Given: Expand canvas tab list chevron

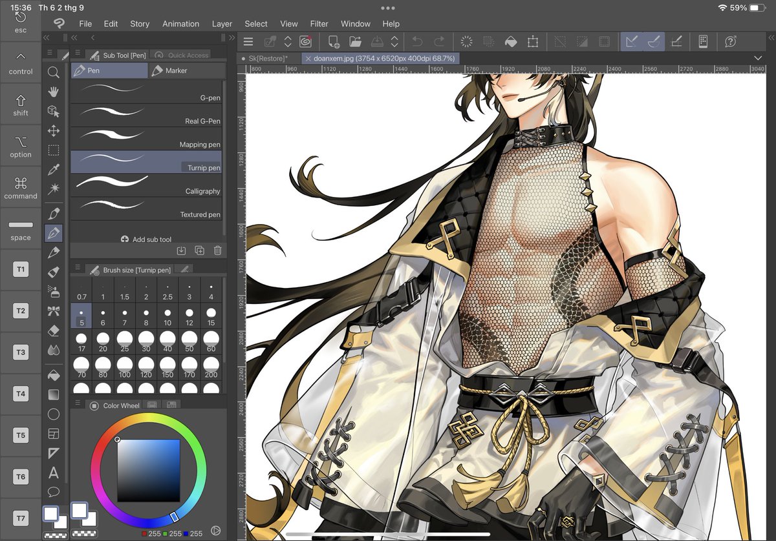Looking at the screenshot, I should point(758,58).
